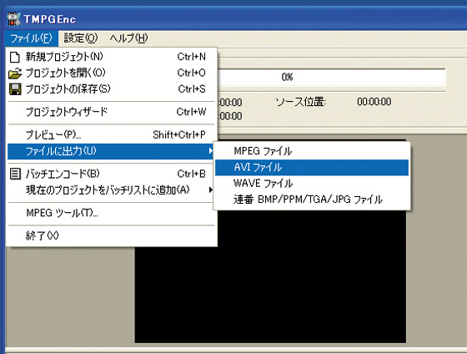This screenshot has width=467, height=354.
Task: Click the 00:00:00 source position value
Action: coord(374,102)
